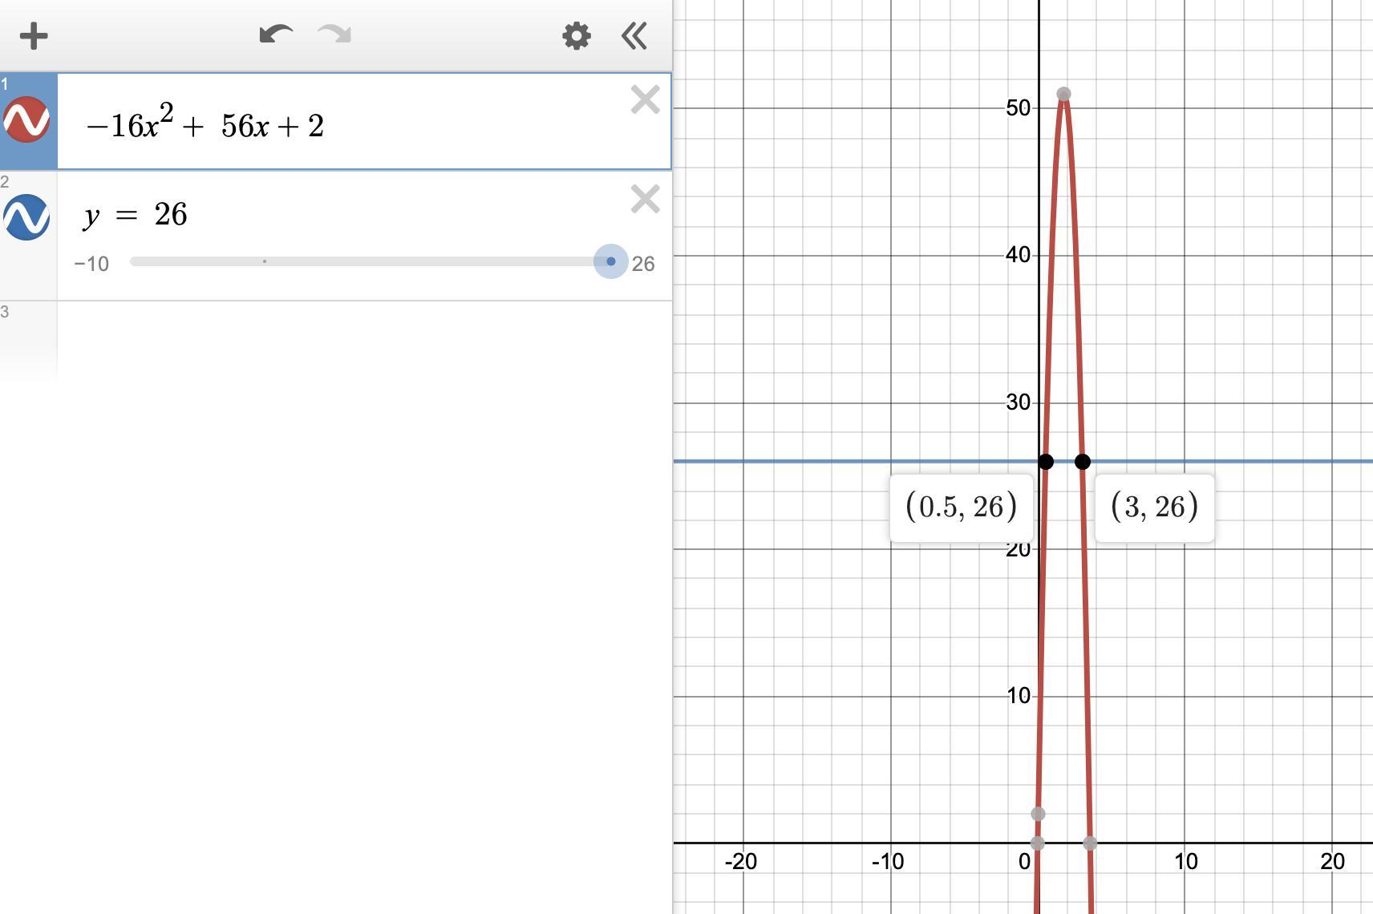
Task: Set slider upper limit 26
Action: [643, 264]
